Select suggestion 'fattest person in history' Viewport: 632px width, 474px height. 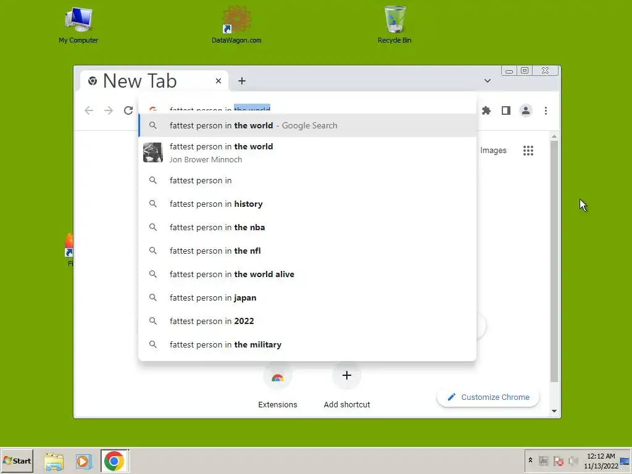(x=307, y=204)
